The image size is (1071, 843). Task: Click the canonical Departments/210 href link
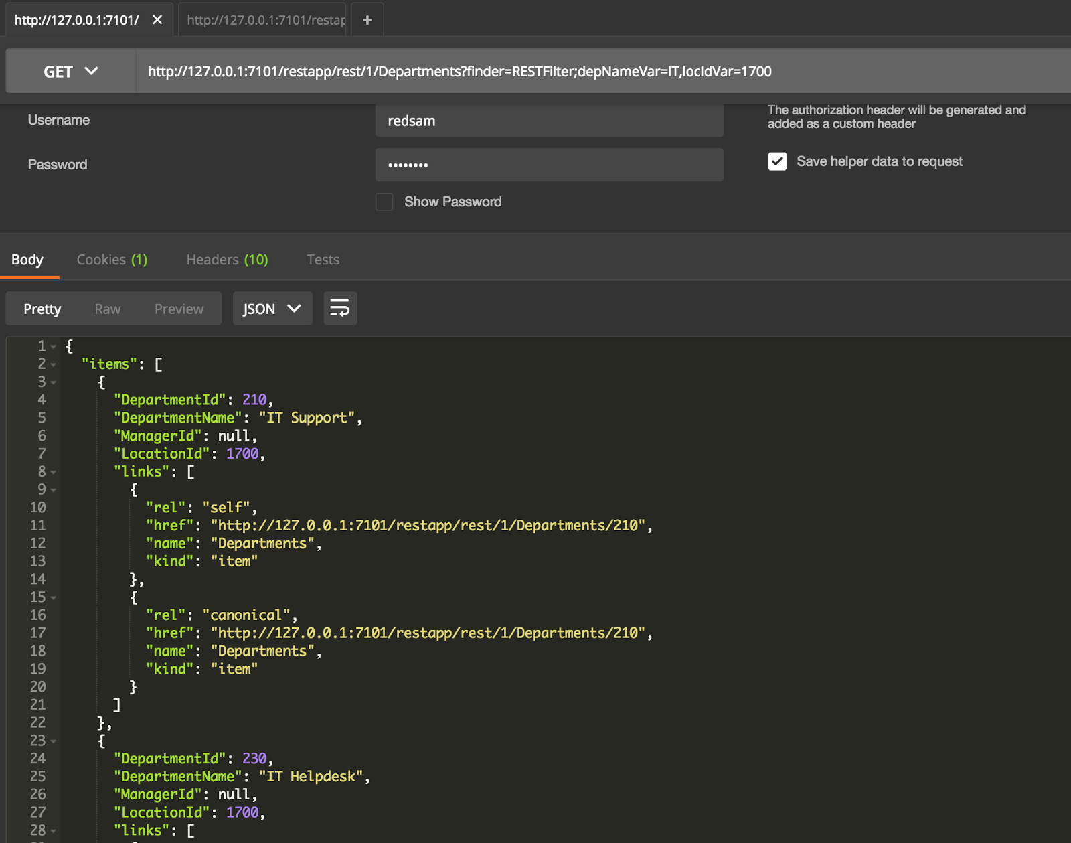pos(428,633)
